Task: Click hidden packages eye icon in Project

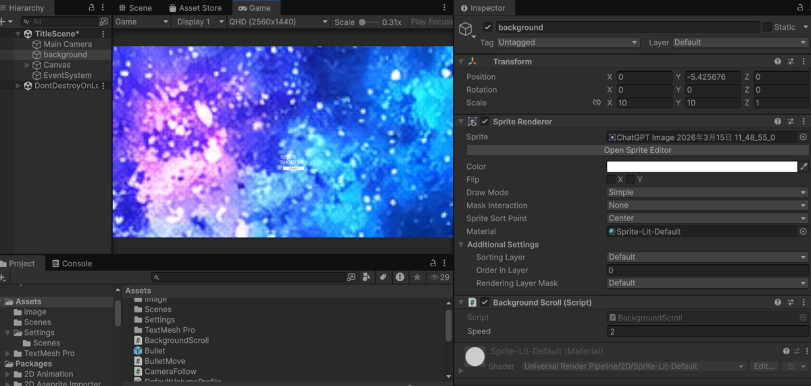Action: (440, 277)
